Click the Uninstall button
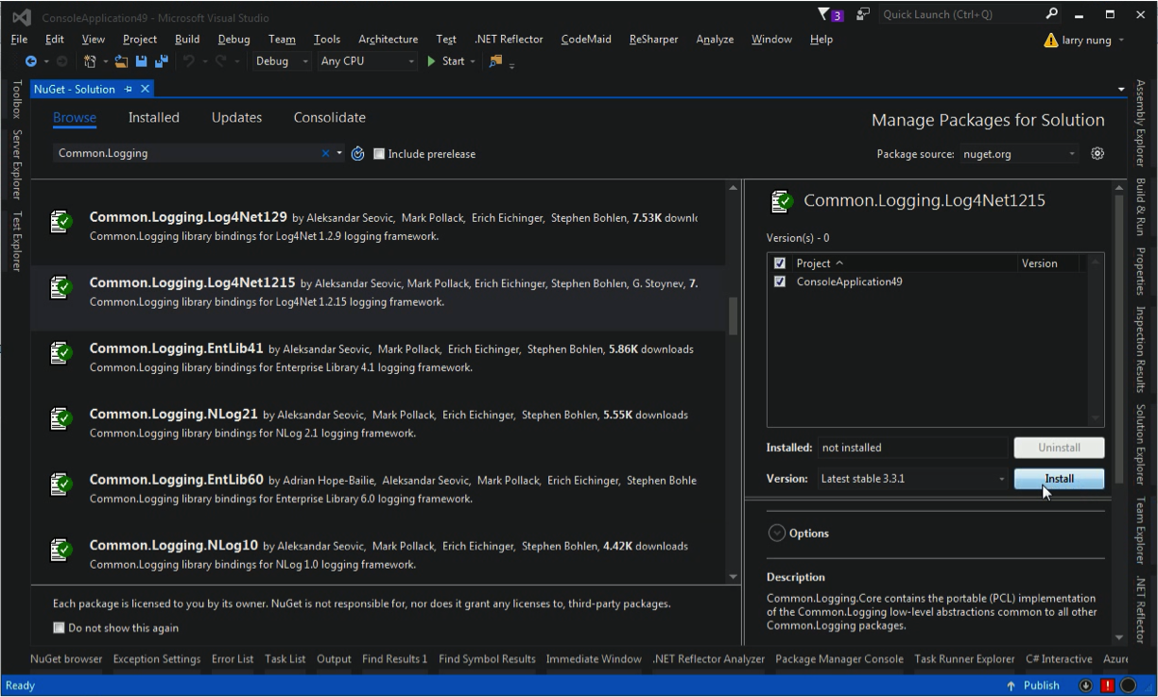 [x=1059, y=448]
